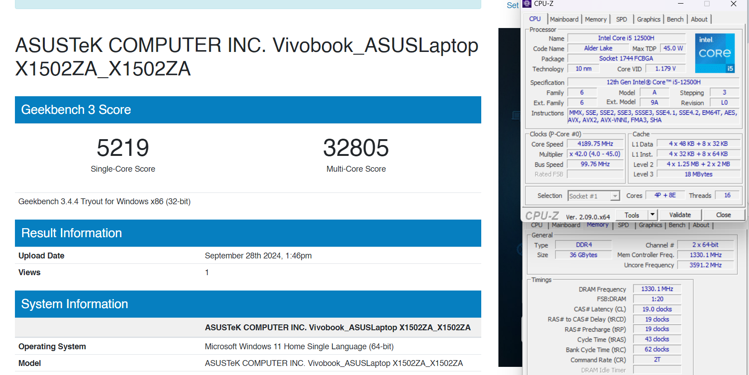Click the Max TDP value 45.0 W
The height and width of the screenshot is (375, 749).
pyautogui.click(x=673, y=48)
